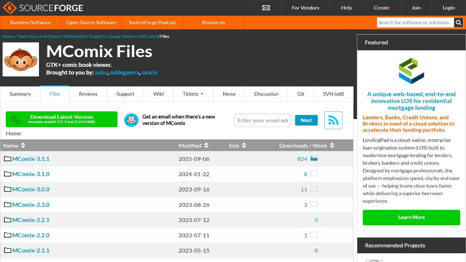Screen dimensions: 466x262
Task: Open folder icon for MComix-3.1.0
Action: (x=8, y=174)
